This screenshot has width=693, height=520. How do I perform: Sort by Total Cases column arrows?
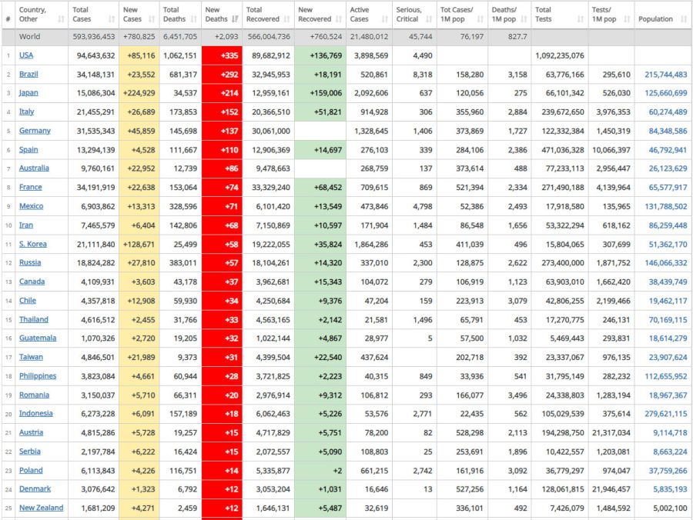112,19
